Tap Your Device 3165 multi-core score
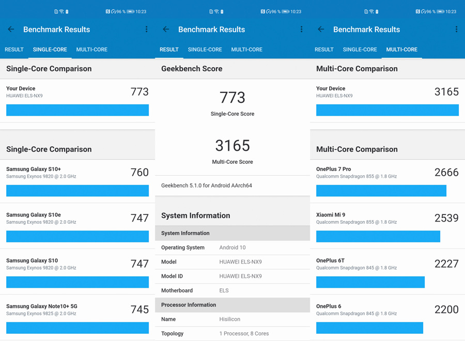 446,91
